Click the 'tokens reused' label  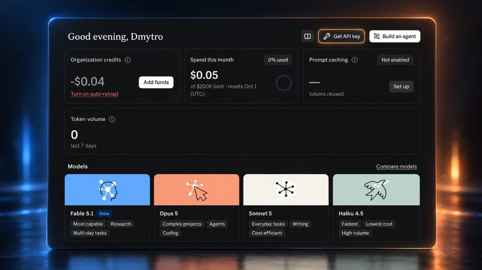point(327,94)
